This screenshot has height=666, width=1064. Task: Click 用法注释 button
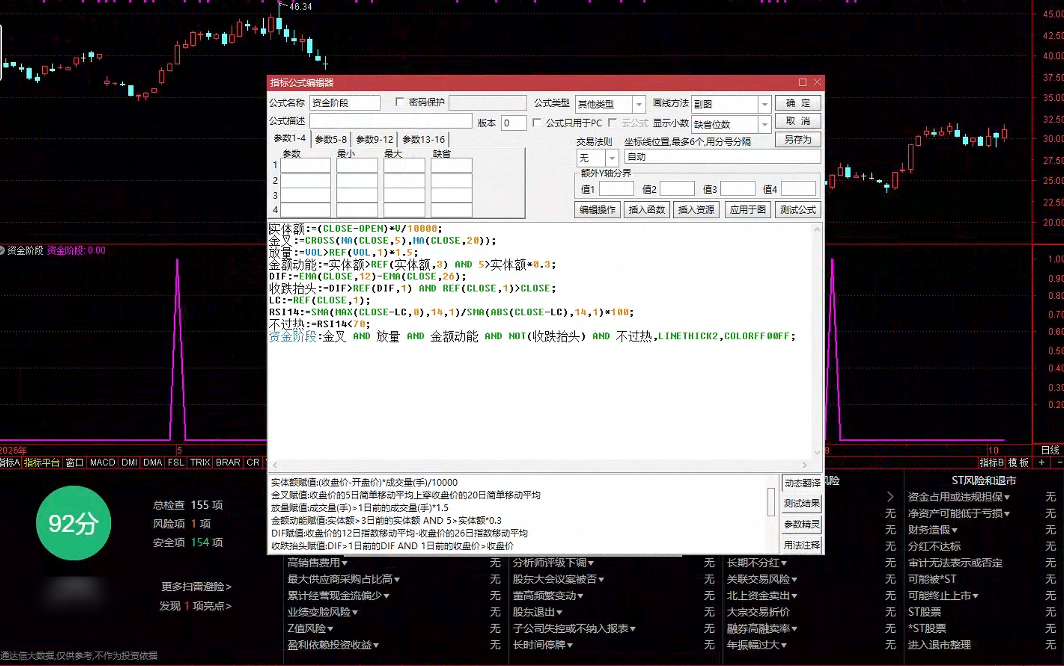point(802,545)
